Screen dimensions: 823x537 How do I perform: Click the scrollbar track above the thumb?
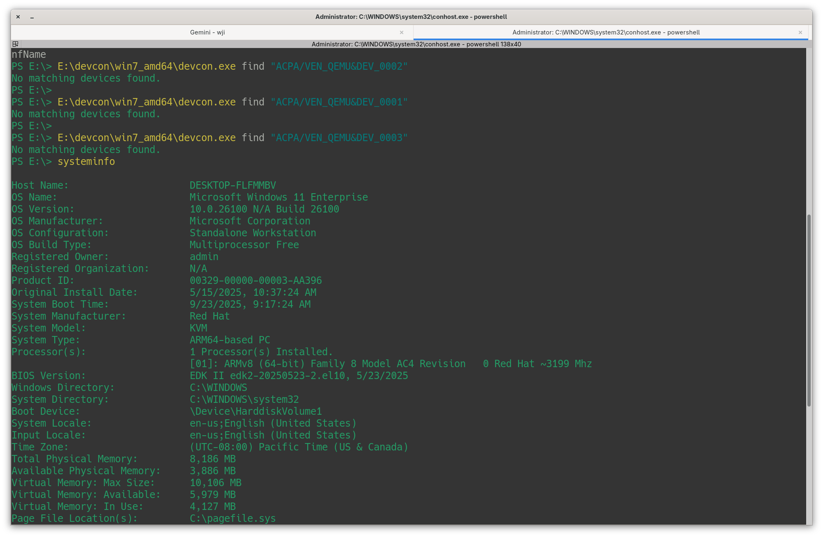point(809,131)
